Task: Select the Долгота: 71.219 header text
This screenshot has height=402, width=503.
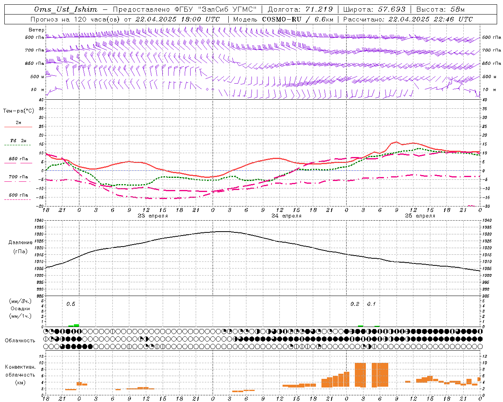Action: tap(300, 9)
